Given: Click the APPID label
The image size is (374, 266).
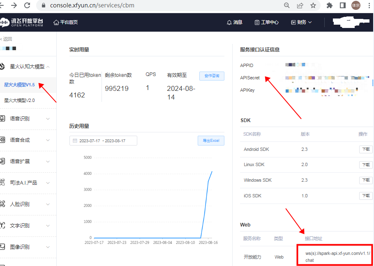Looking at the screenshot, I should pos(247,65).
